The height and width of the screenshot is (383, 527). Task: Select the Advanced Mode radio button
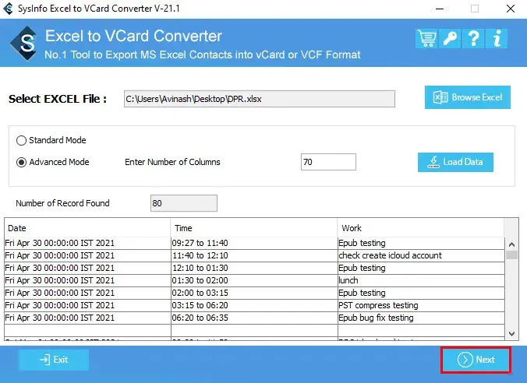(21, 163)
